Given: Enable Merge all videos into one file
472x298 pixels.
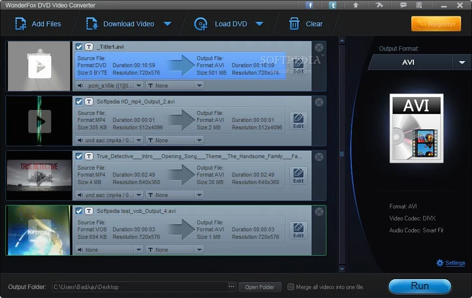Looking at the screenshot, I should coord(291,287).
